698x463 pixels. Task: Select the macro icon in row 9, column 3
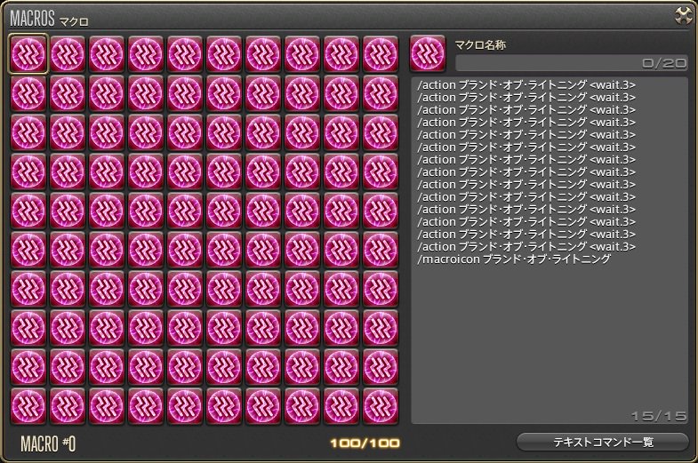107,367
